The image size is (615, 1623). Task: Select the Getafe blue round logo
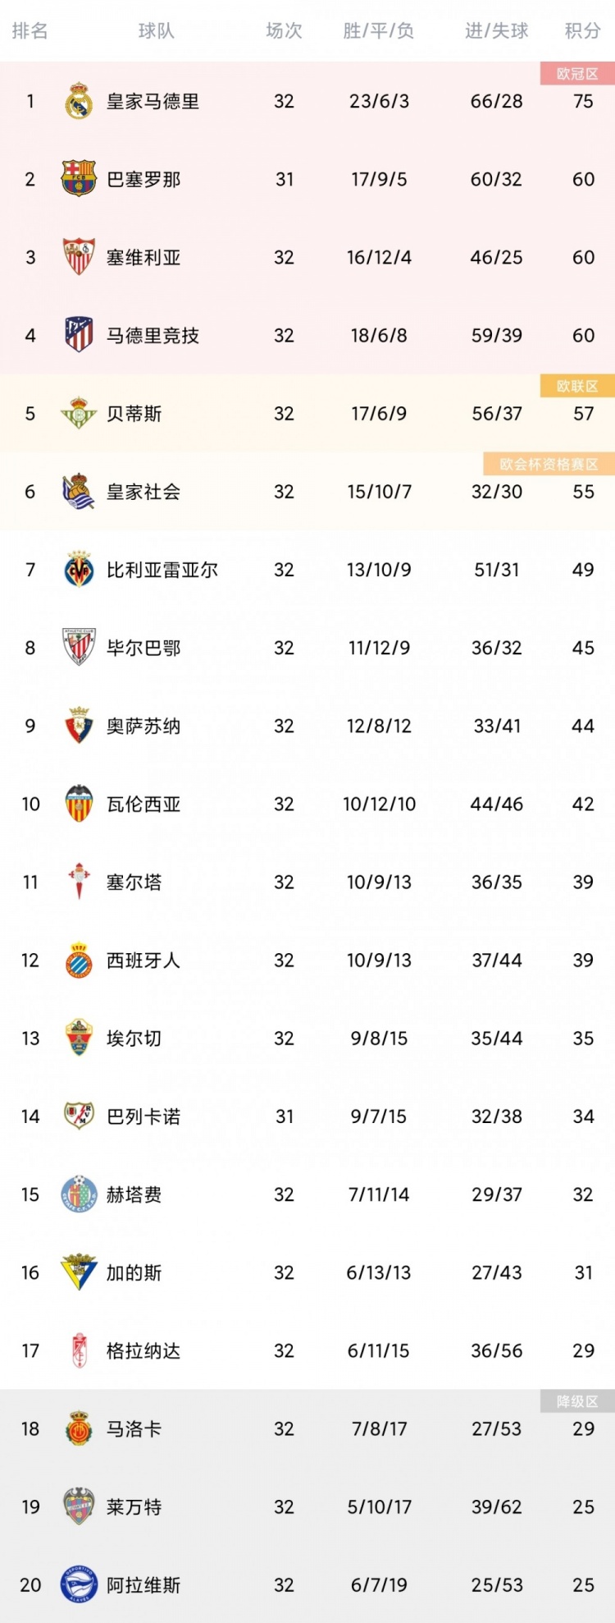click(79, 1194)
